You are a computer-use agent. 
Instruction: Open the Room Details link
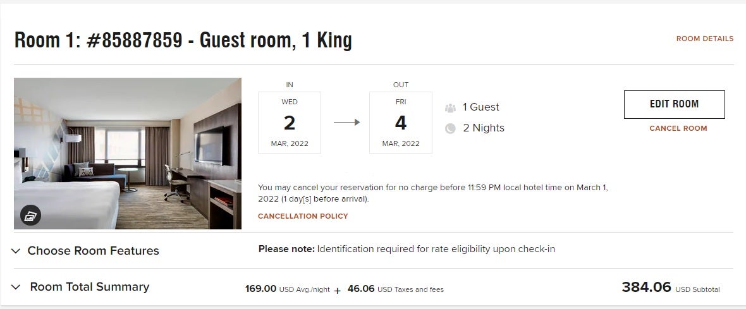pos(704,39)
